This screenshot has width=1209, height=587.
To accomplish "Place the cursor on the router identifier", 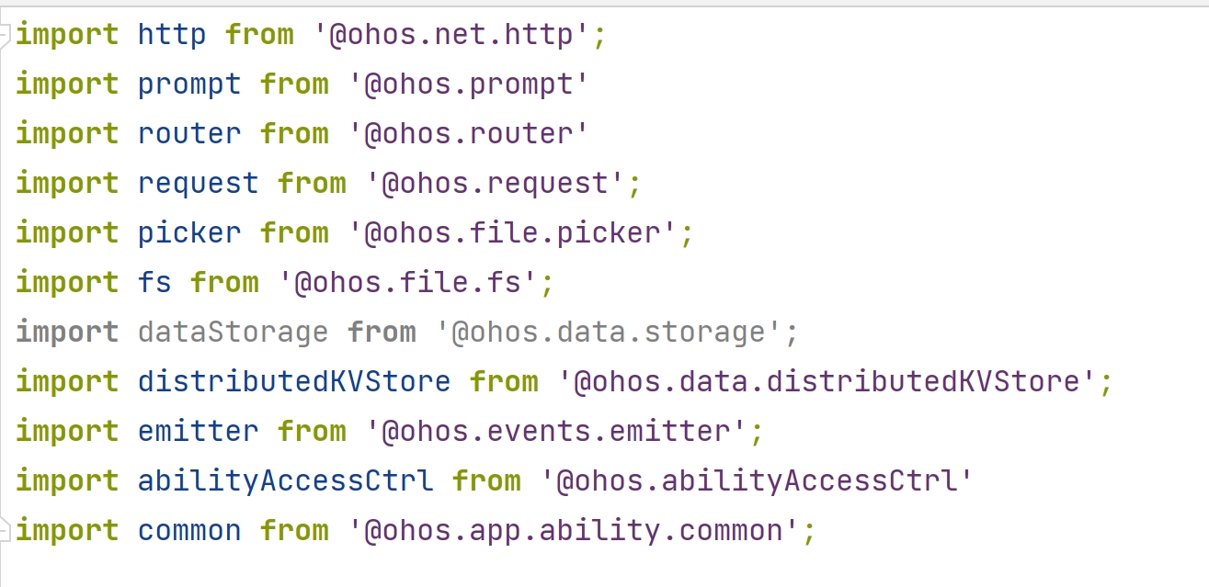I will [x=188, y=134].
